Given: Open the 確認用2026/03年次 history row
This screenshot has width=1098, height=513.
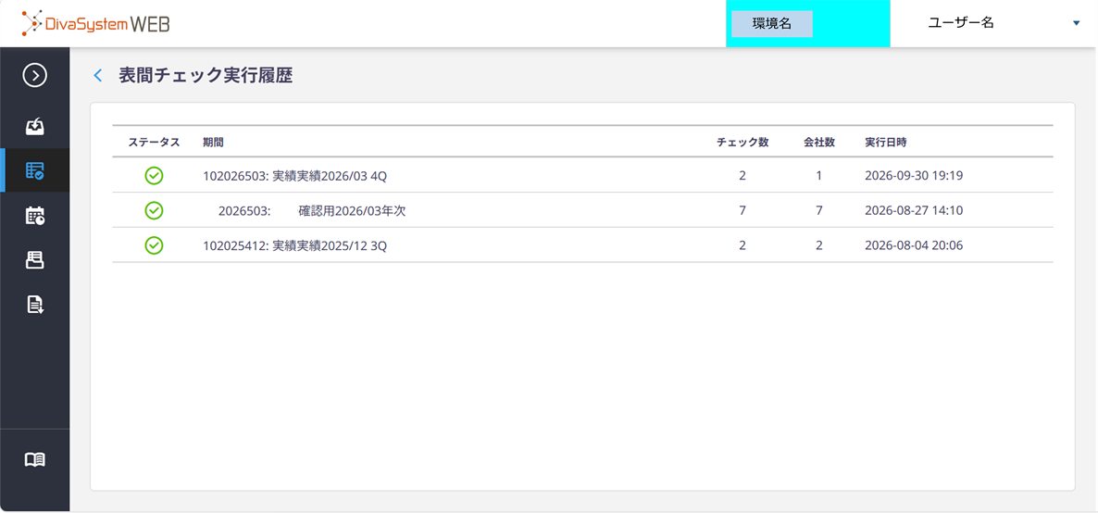Looking at the screenshot, I should coord(582,210).
